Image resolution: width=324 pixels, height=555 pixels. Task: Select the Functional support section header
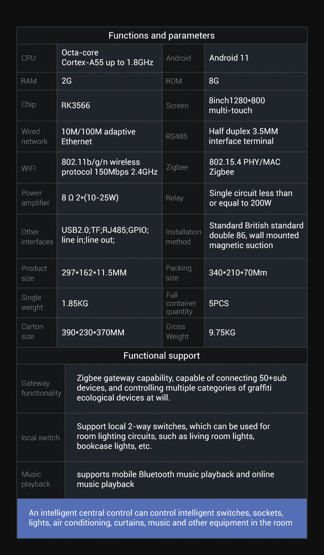coord(162,356)
